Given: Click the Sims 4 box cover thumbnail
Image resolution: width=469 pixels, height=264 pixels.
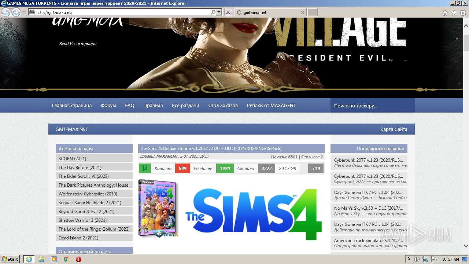Looking at the screenshot, I should pos(158,208).
